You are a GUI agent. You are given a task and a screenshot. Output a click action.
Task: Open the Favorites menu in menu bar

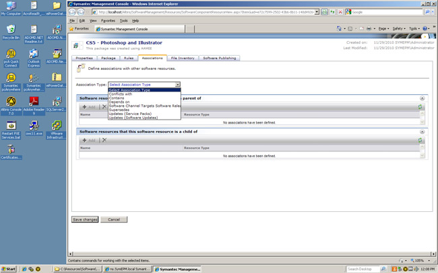(108, 21)
